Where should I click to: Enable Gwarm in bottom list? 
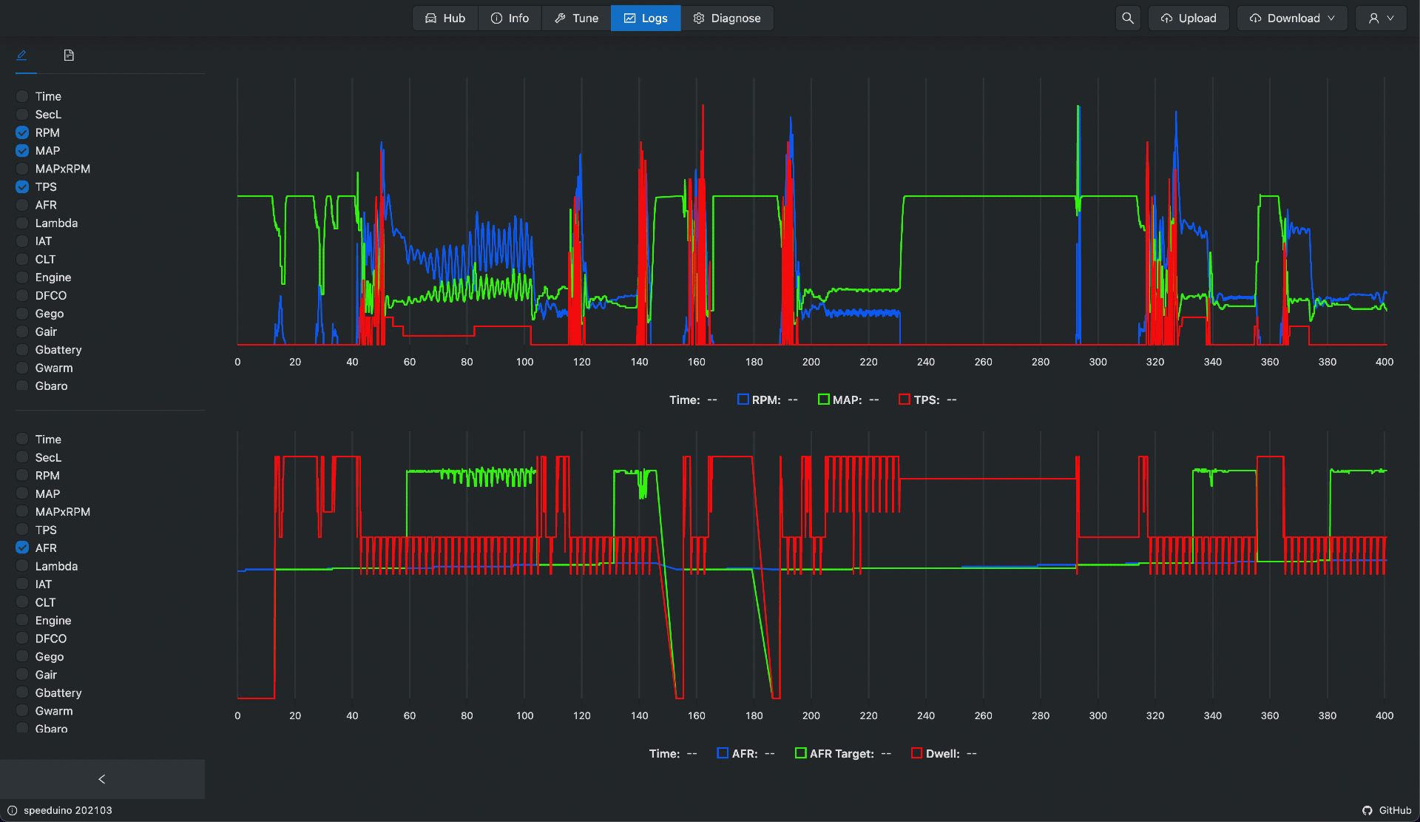point(22,711)
